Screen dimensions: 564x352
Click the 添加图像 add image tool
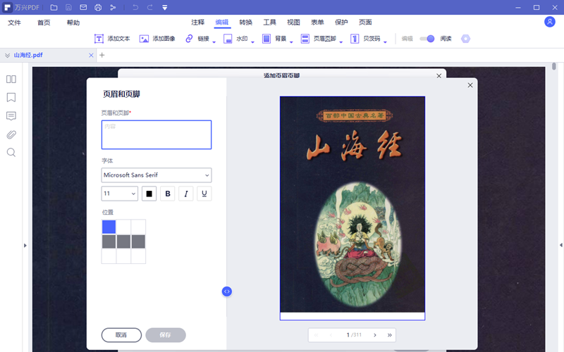(x=159, y=39)
